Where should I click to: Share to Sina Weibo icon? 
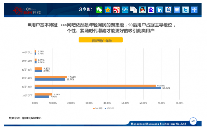(x=116, y=10)
